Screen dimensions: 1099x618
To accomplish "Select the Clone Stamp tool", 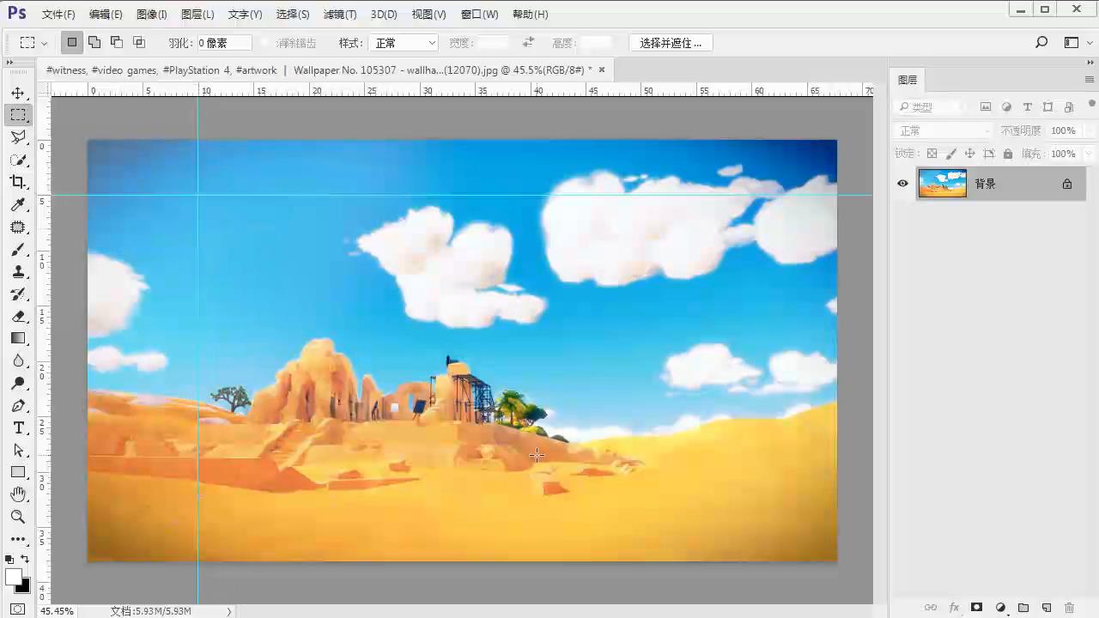I will (18, 271).
